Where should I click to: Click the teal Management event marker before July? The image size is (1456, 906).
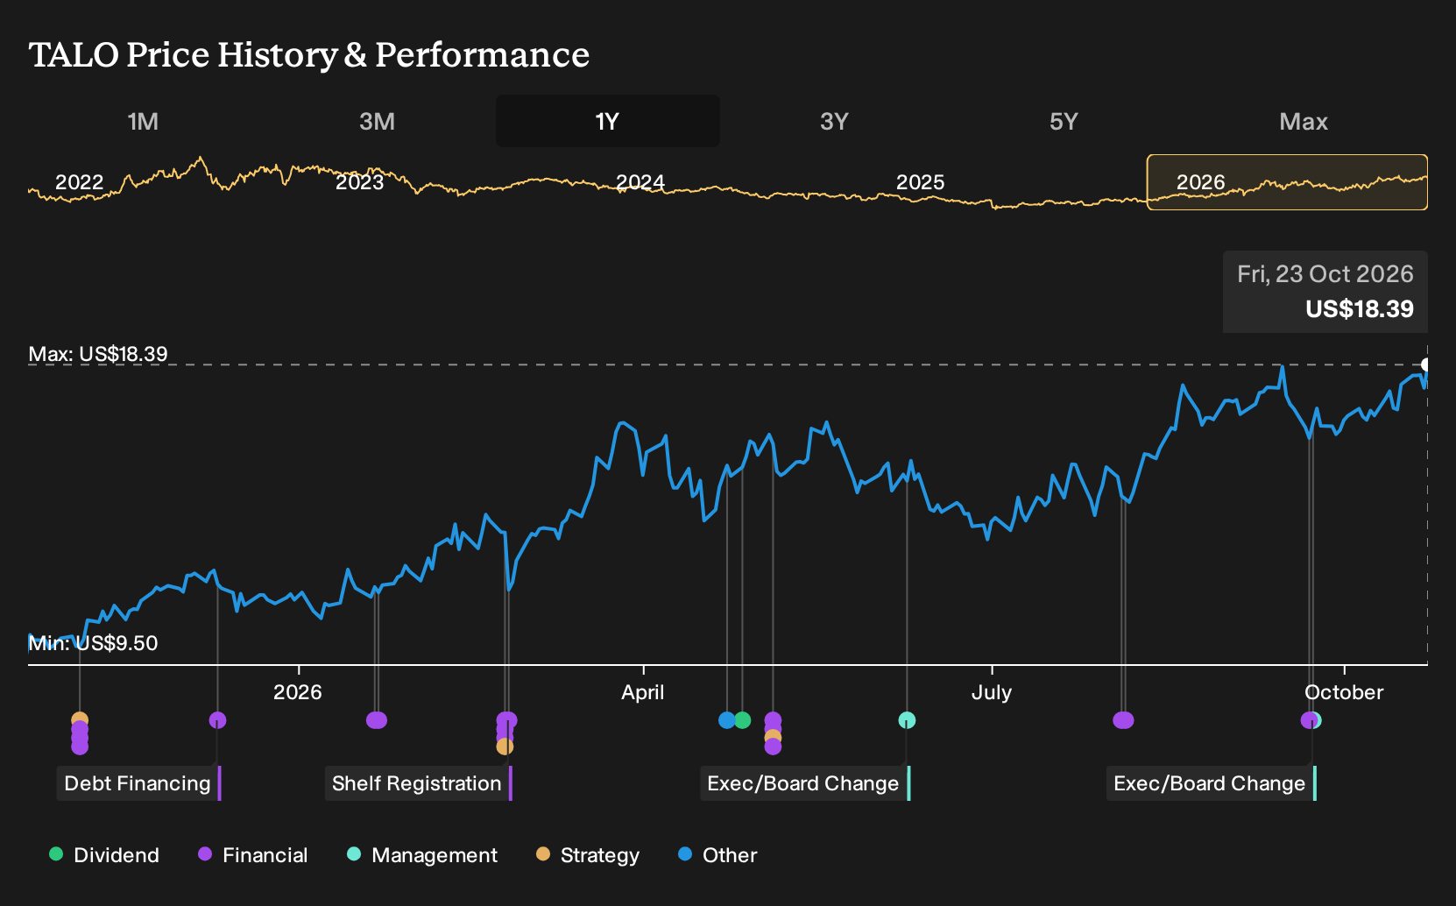(x=907, y=720)
